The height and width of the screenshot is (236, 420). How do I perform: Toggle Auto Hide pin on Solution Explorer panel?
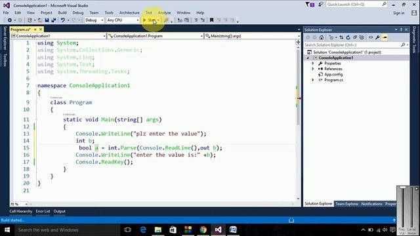click(401, 29)
